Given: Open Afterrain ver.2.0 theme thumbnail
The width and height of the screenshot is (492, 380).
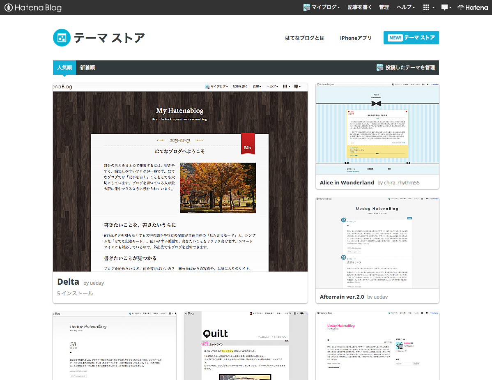Looking at the screenshot, I should pos(377,243).
